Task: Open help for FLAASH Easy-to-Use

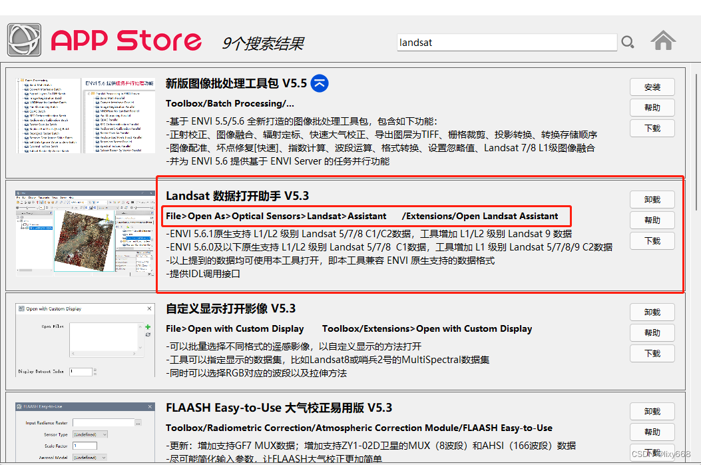Action: tap(652, 432)
